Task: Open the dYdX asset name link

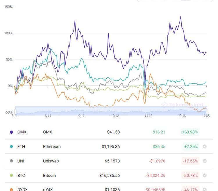Action: (x=48, y=189)
